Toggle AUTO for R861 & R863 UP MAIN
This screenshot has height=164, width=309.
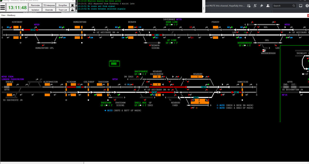[x=218, y=108]
